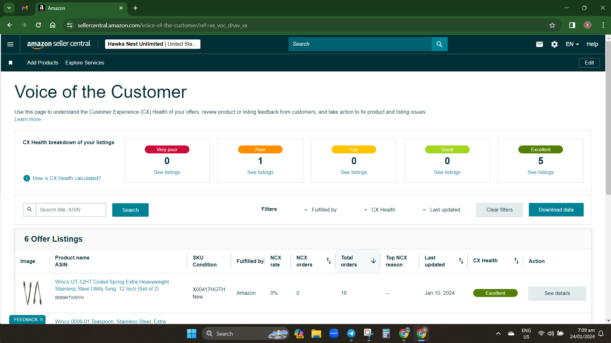Open the Learn more link
The width and height of the screenshot is (611, 343).
point(28,119)
